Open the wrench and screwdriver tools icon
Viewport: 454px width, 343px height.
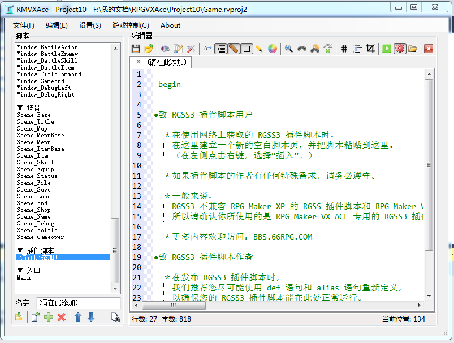tap(191, 49)
